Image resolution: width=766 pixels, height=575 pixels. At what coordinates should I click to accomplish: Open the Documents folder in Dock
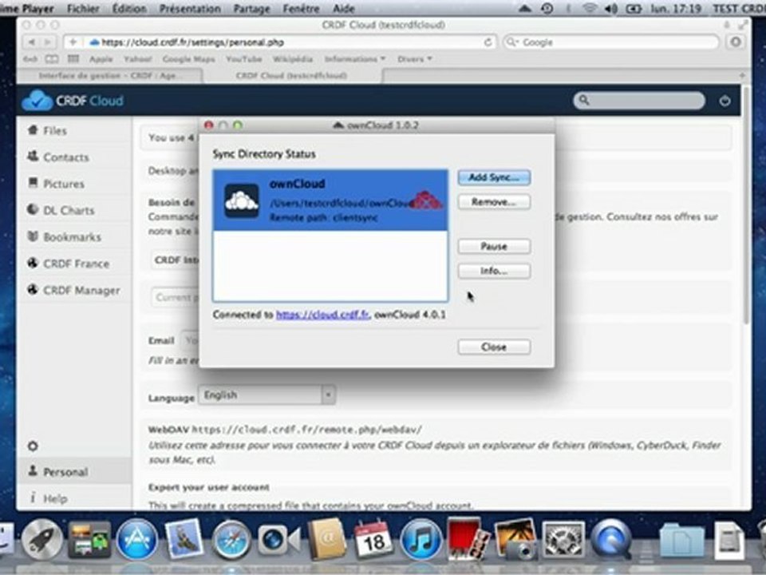point(681,541)
